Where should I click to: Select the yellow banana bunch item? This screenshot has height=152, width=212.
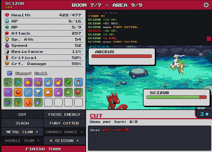(x=58, y=82)
